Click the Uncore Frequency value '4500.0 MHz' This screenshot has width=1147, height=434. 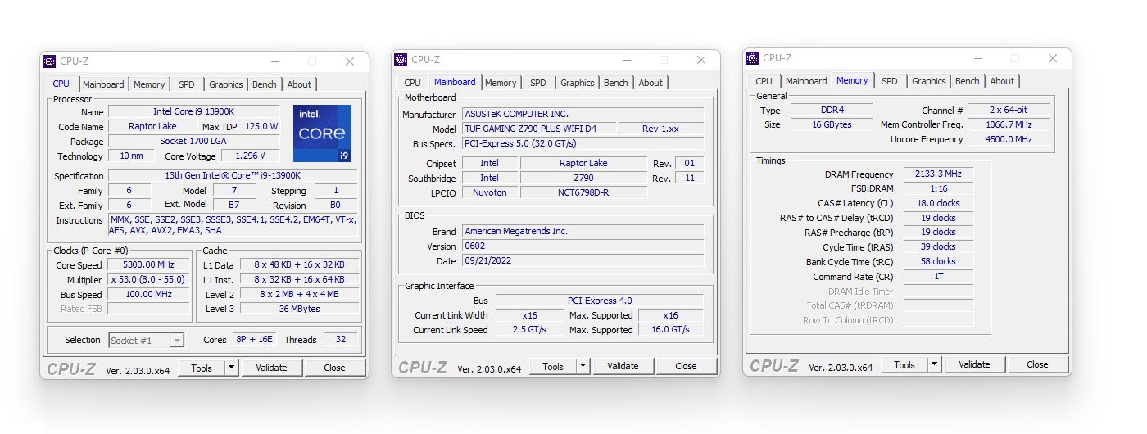[1009, 139]
